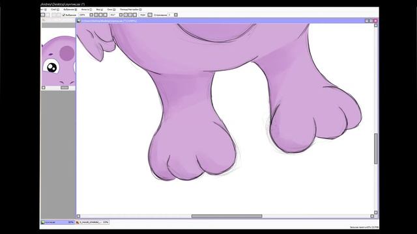Screen dimensions: 417x234
Task: Click the undo arrow icon in toolbar
Action: pos(43,15)
